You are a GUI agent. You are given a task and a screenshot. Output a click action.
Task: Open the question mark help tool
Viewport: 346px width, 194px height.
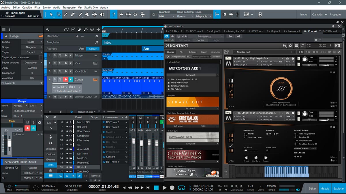pyautogui.click(x=114, y=14)
